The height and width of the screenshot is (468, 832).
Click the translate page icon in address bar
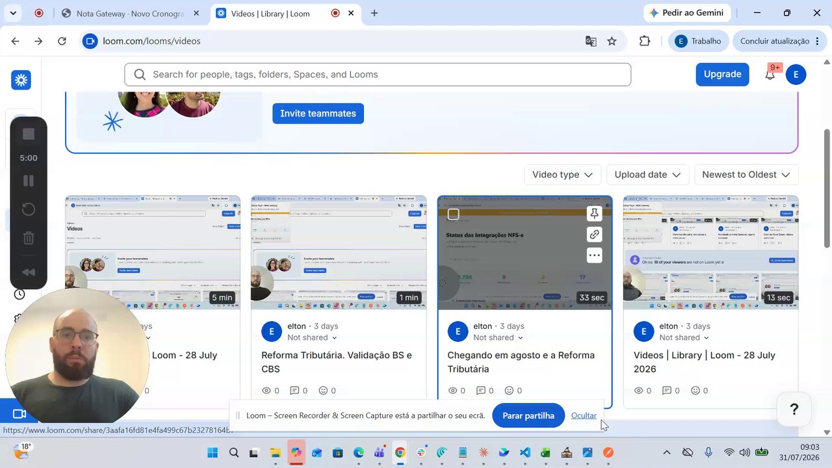click(x=591, y=41)
